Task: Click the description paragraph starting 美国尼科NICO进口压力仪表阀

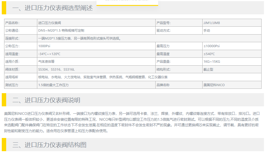Action: tap(132, 122)
